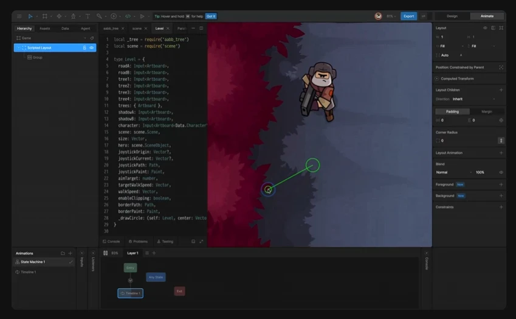Open the editor tabs overflow menu

(193, 29)
